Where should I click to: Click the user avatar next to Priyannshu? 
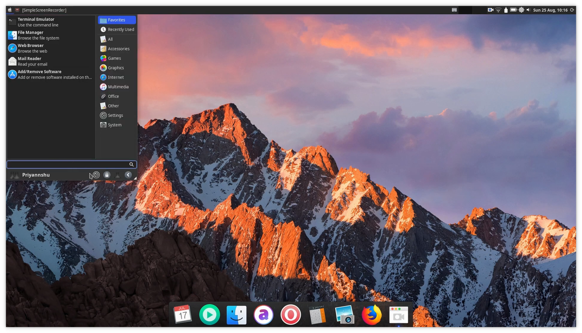pos(15,175)
